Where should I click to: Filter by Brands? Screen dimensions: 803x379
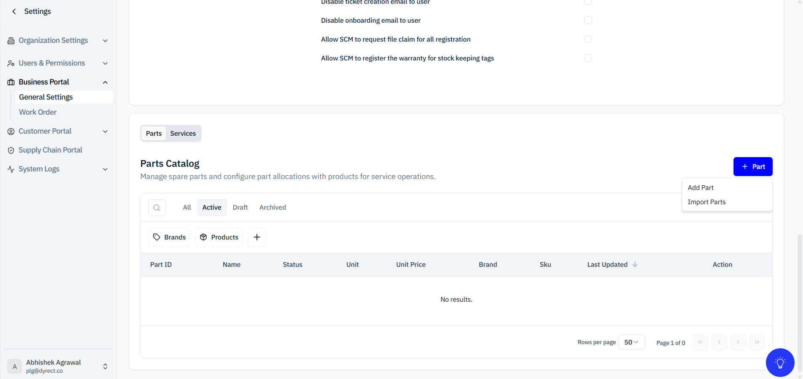169,237
